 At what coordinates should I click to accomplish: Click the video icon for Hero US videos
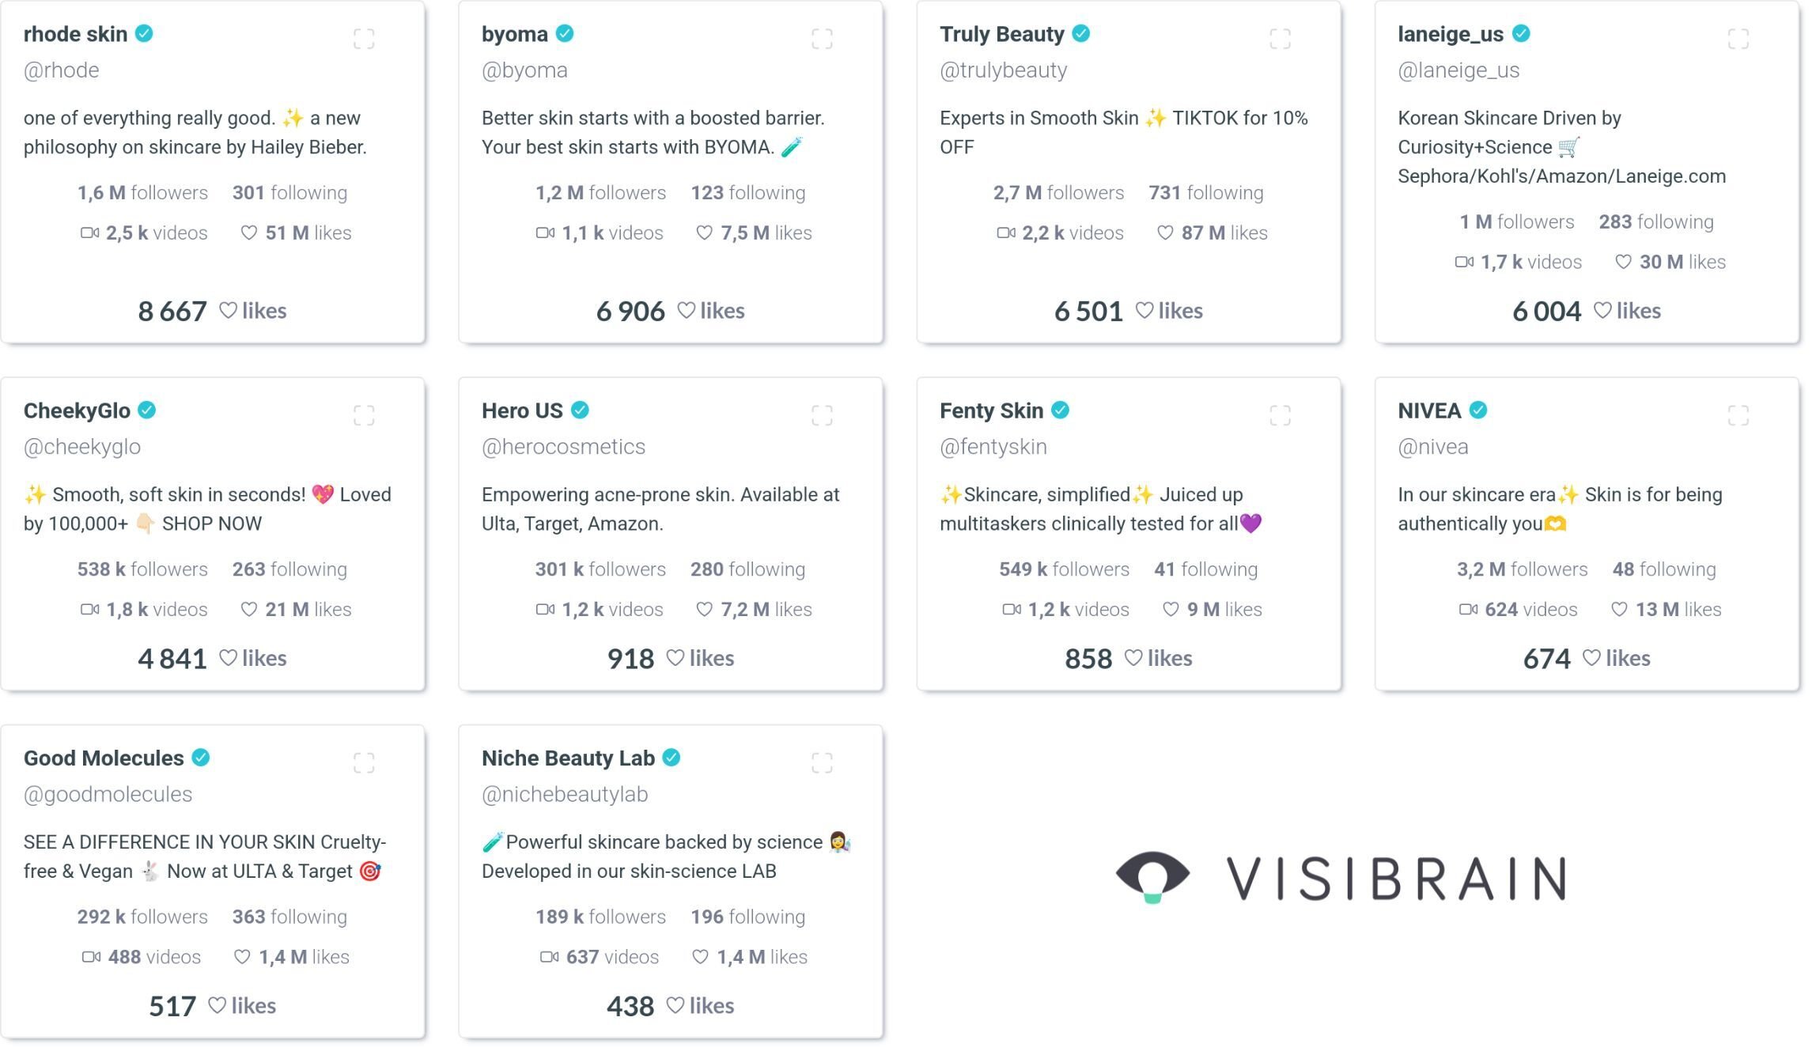pyautogui.click(x=545, y=610)
